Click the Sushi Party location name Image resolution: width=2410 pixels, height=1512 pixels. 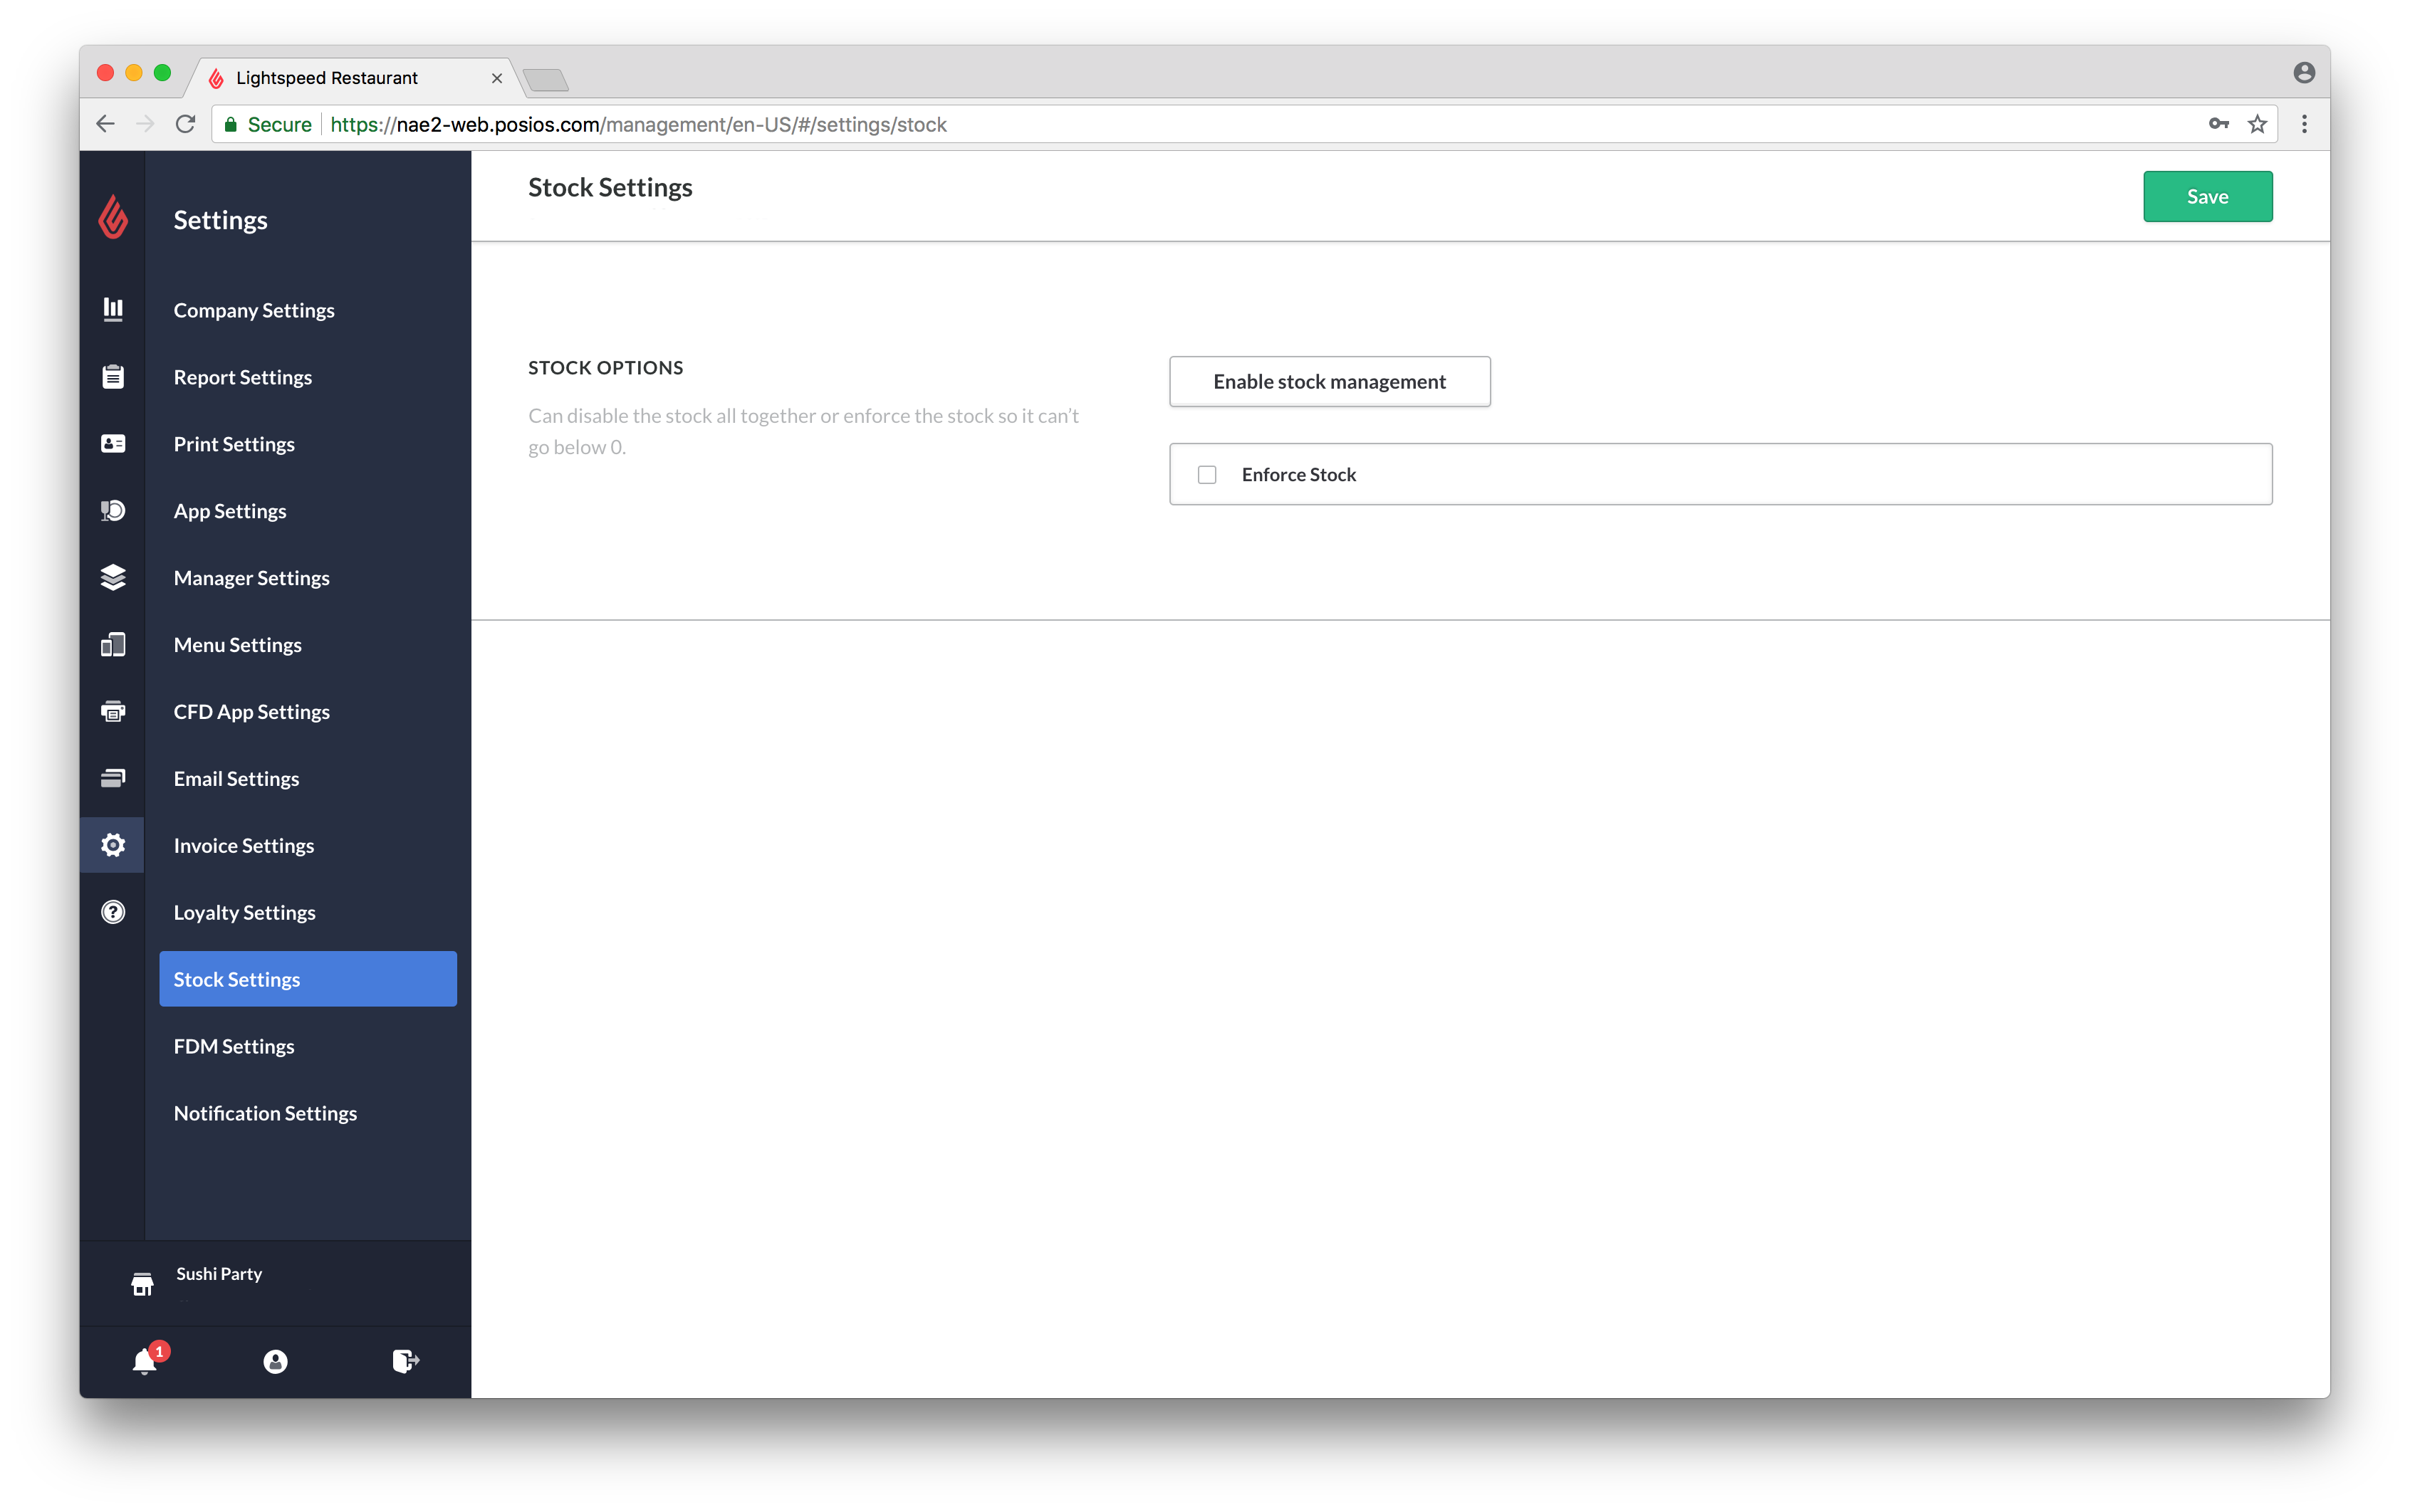(218, 1274)
